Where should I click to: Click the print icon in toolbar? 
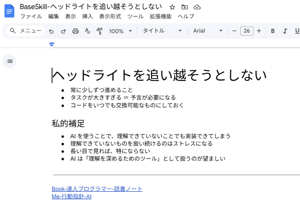pos(76,31)
